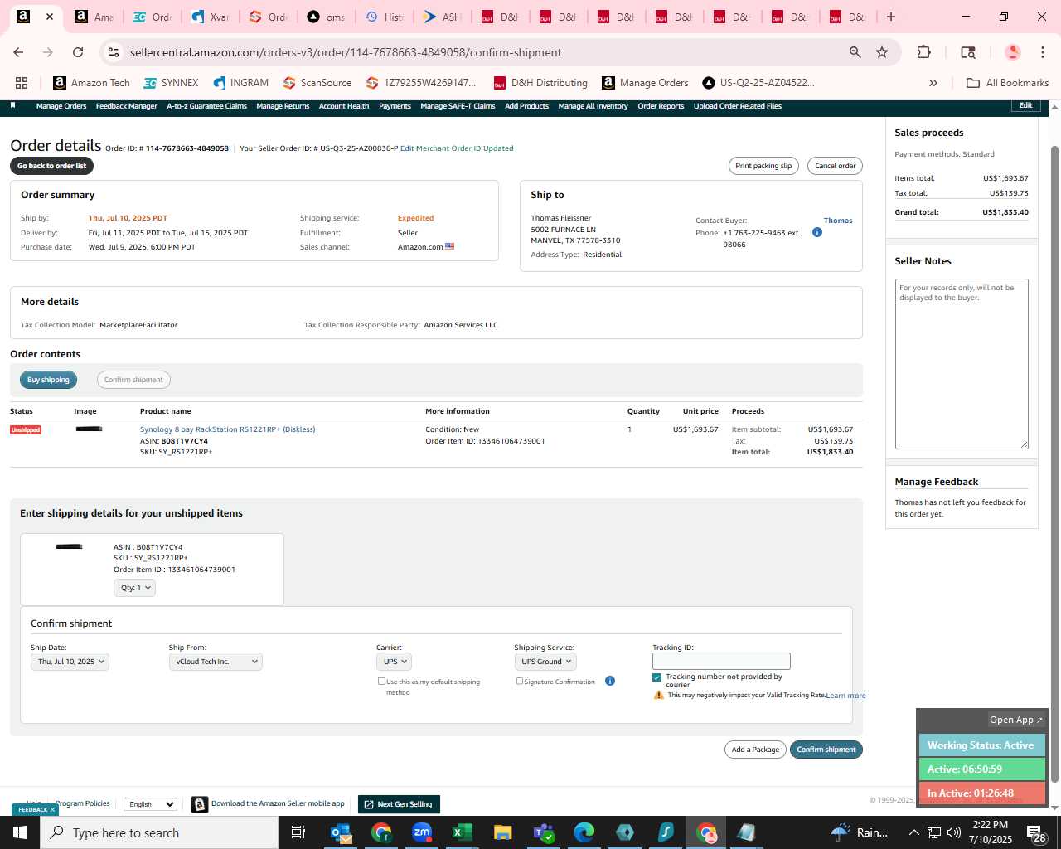Click the browser back arrow
The height and width of the screenshot is (849, 1061).
(18, 52)
